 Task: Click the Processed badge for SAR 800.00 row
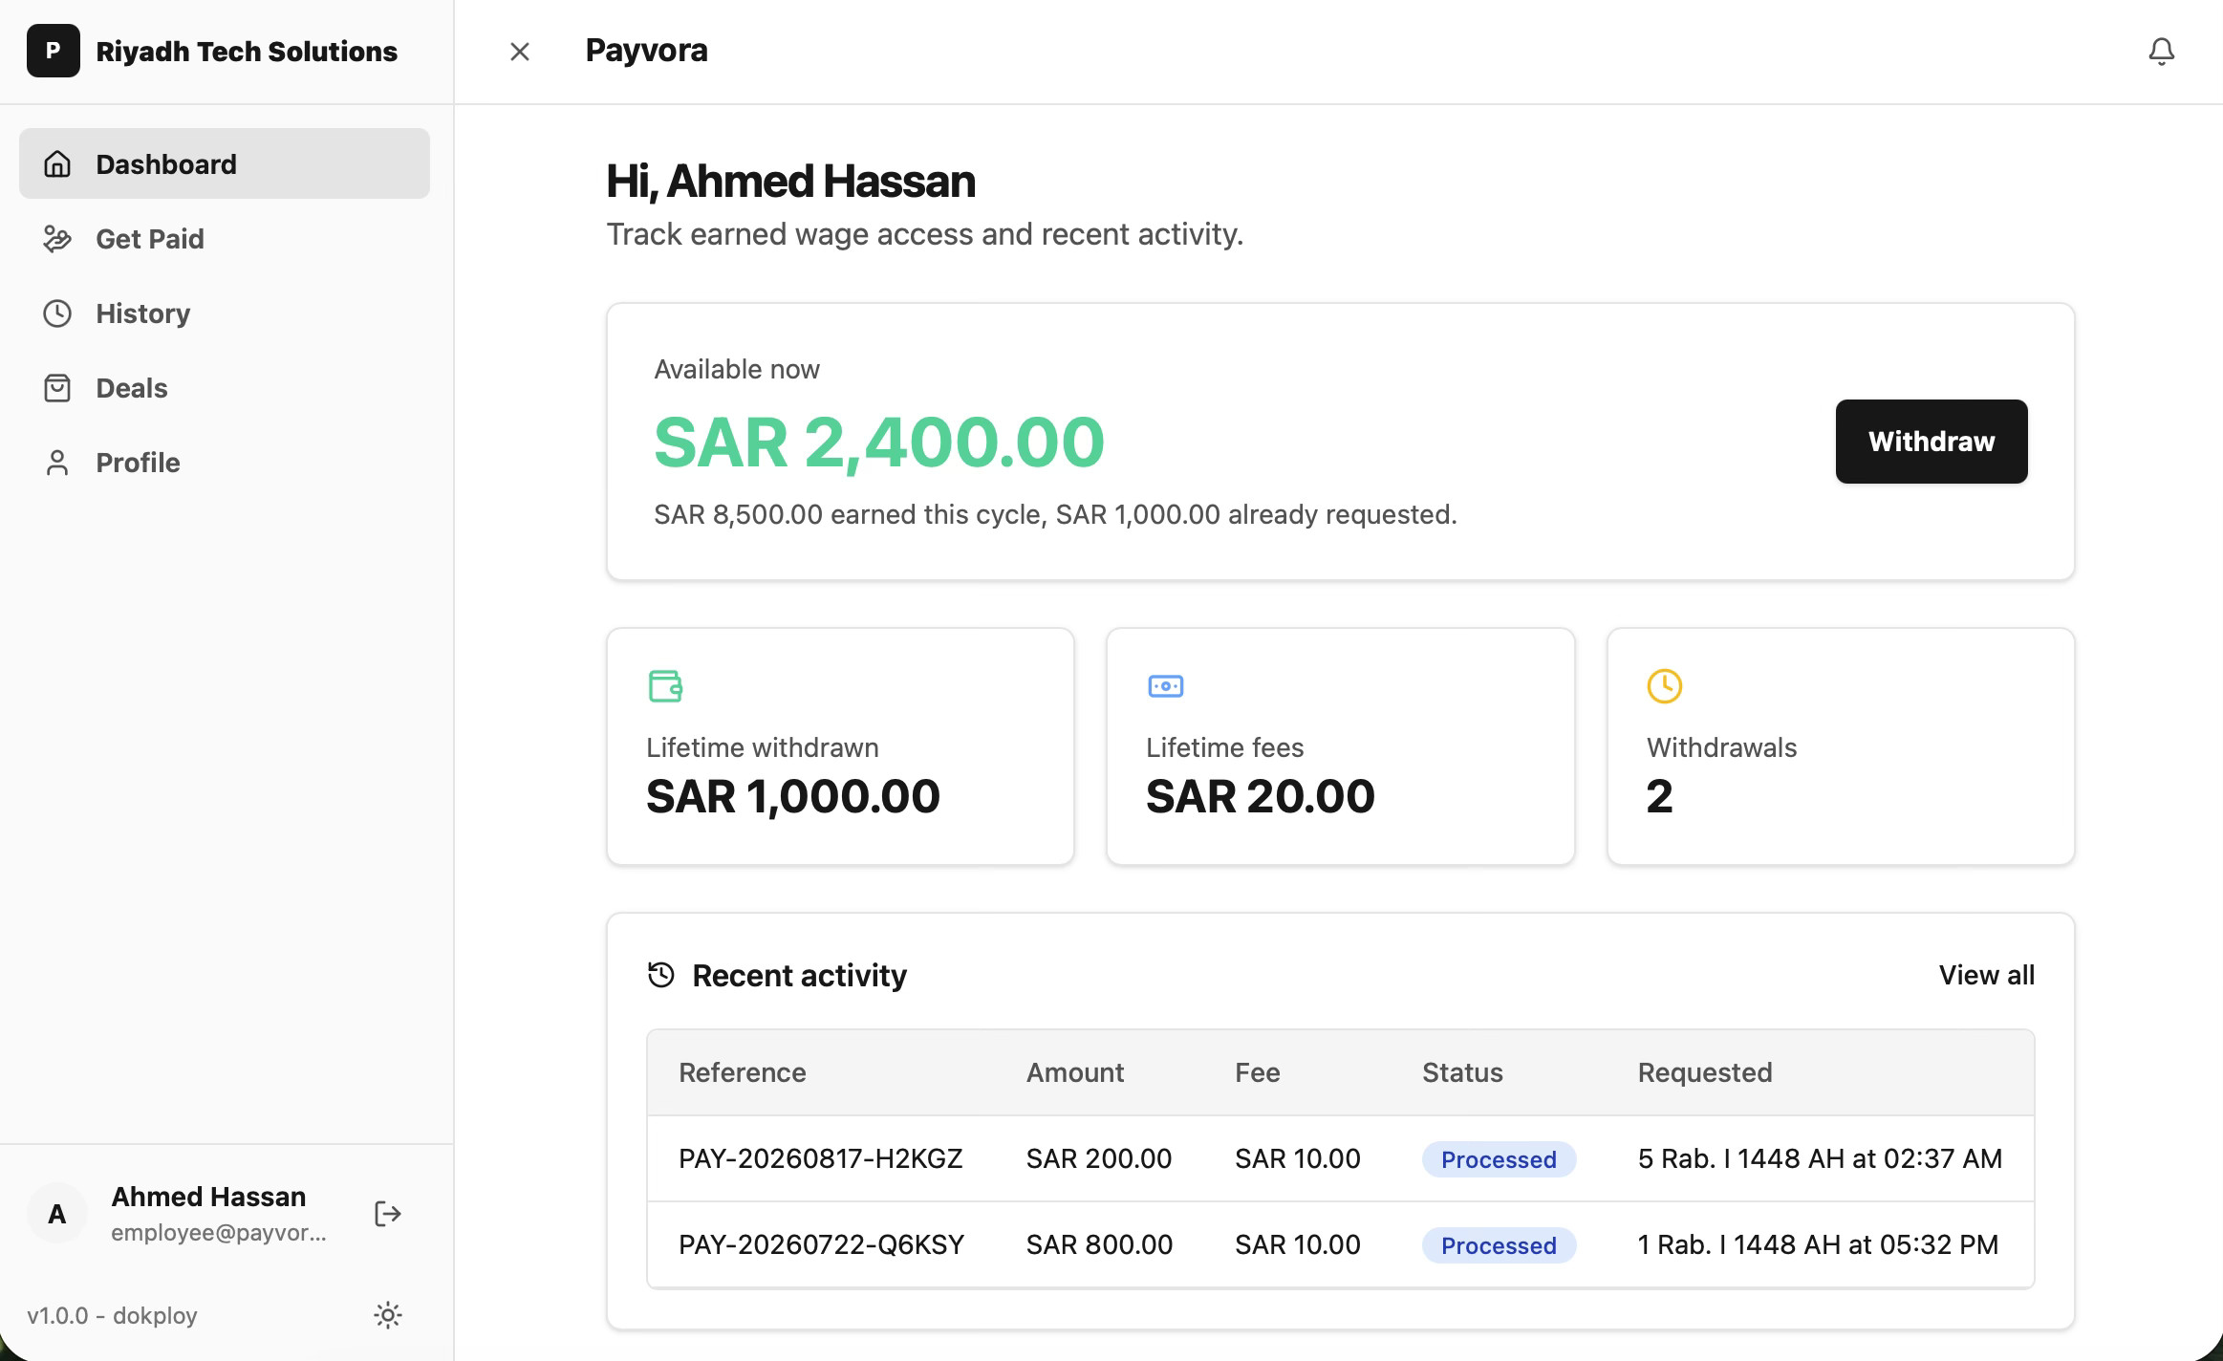tap(1498, 1244)
